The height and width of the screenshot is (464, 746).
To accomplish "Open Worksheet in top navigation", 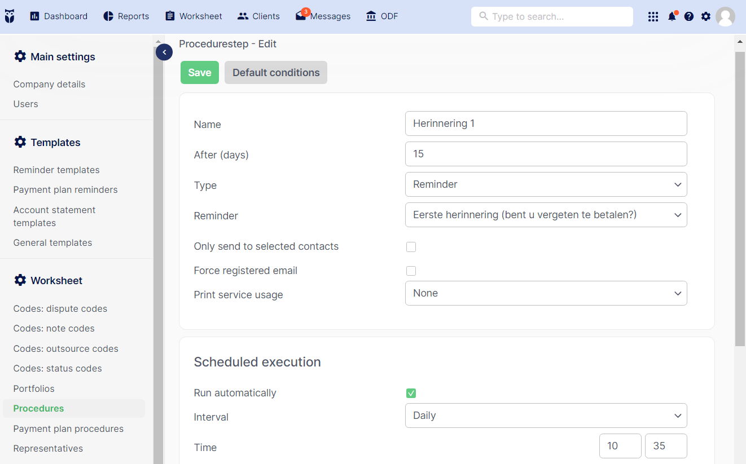I will click(x=194, y=16).
